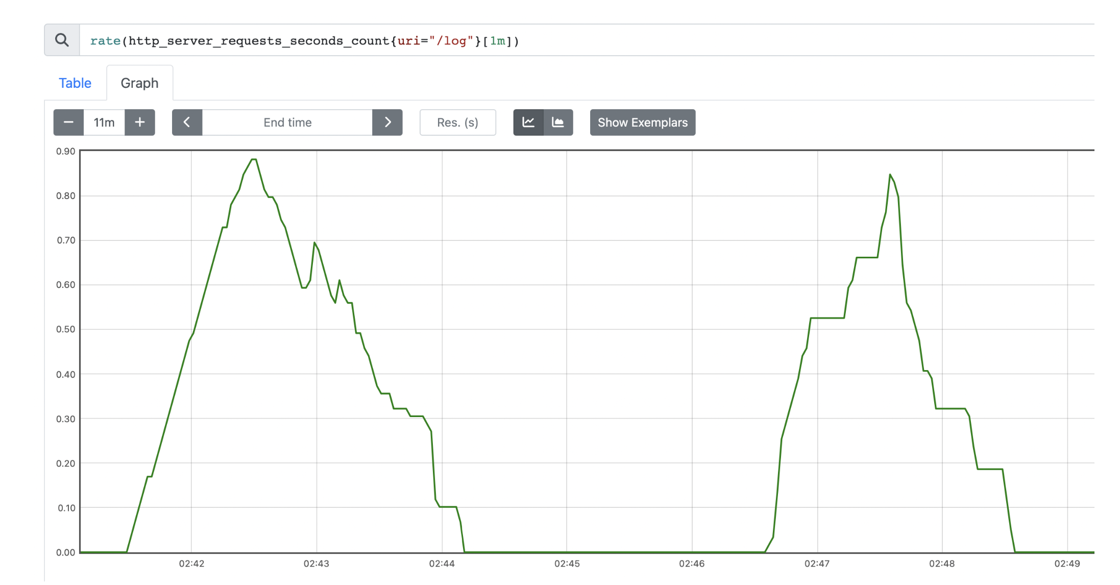Click the 11m range value box
The image size is (1120, 585).
click(104, 123)
